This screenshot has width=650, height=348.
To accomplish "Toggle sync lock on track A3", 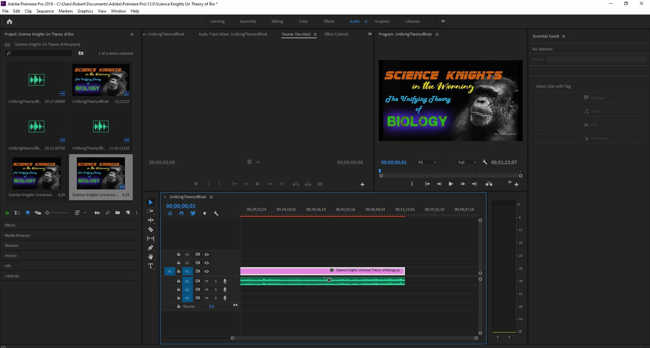I will coord(197,298).
